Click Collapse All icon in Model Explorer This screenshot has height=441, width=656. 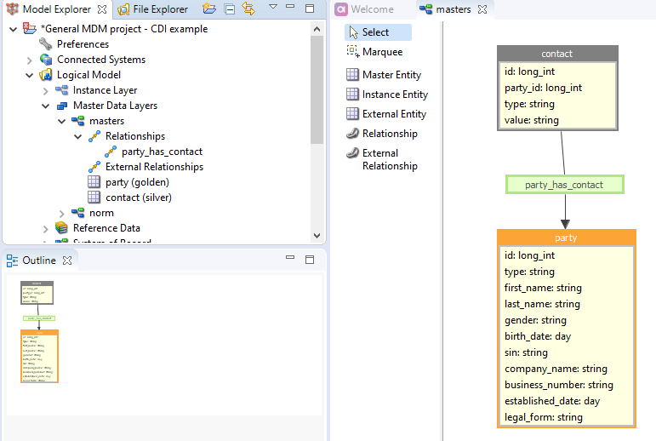coord(230,9)
